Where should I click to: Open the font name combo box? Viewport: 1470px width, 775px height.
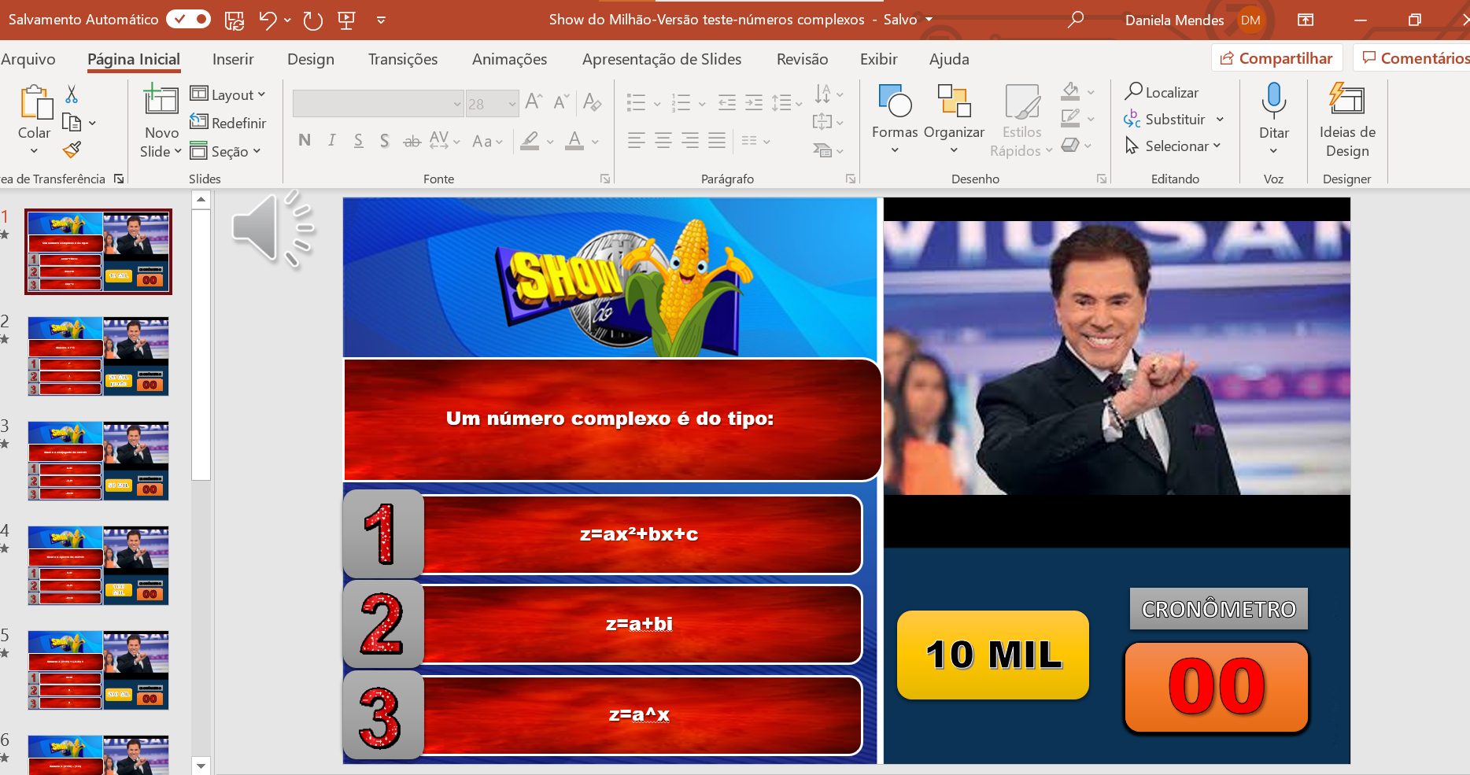379,103
